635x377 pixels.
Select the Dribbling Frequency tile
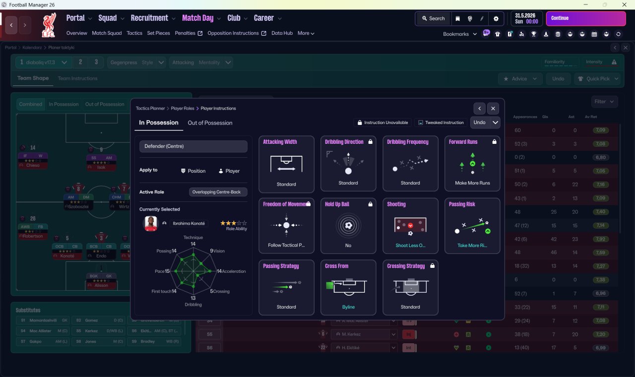point(410,164)
